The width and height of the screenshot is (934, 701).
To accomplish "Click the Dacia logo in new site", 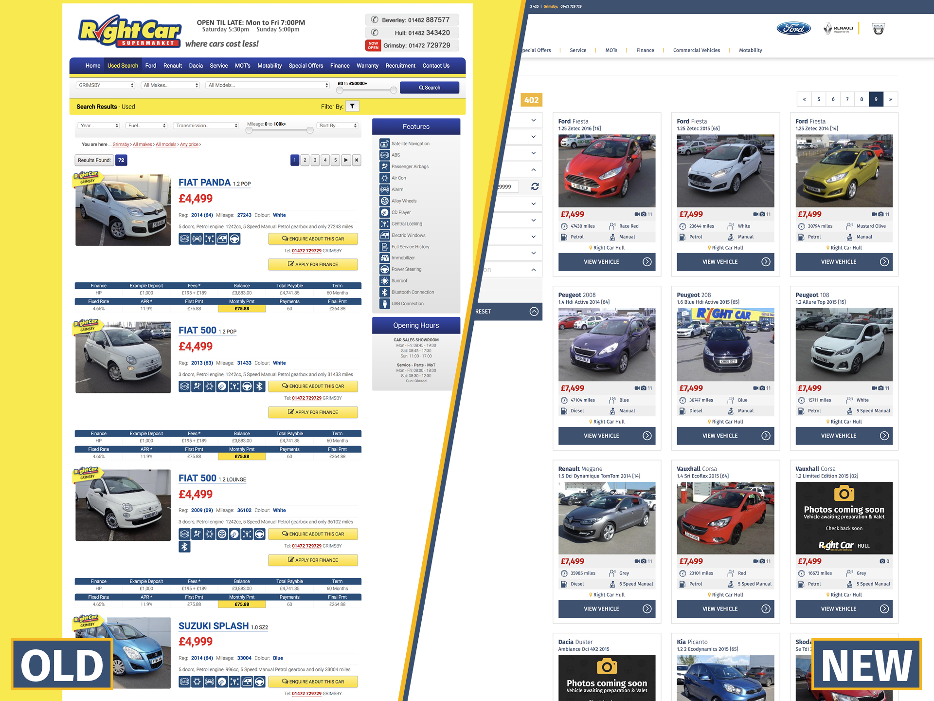I will (878, 29).
